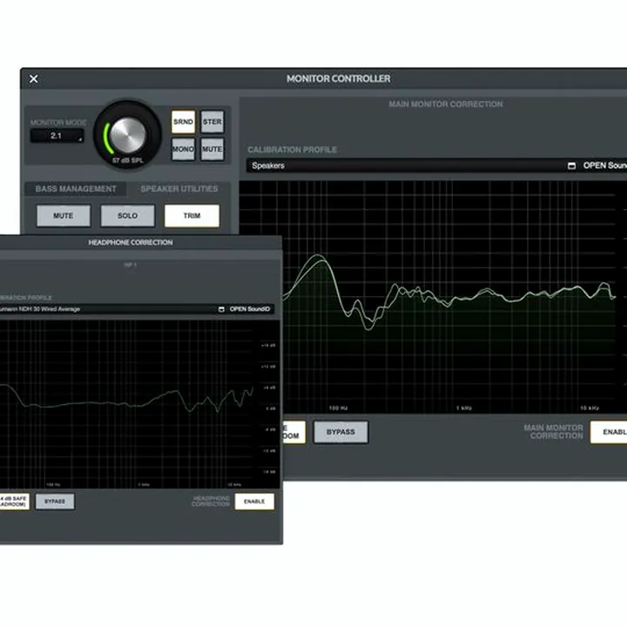This screenshot has height=627, width=627.
Task: Click BYPASS in Main Monitor Correction
Action: [340, 432]
